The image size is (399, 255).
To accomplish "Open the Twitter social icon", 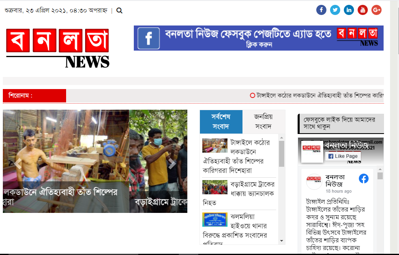I will pos(335,10).
